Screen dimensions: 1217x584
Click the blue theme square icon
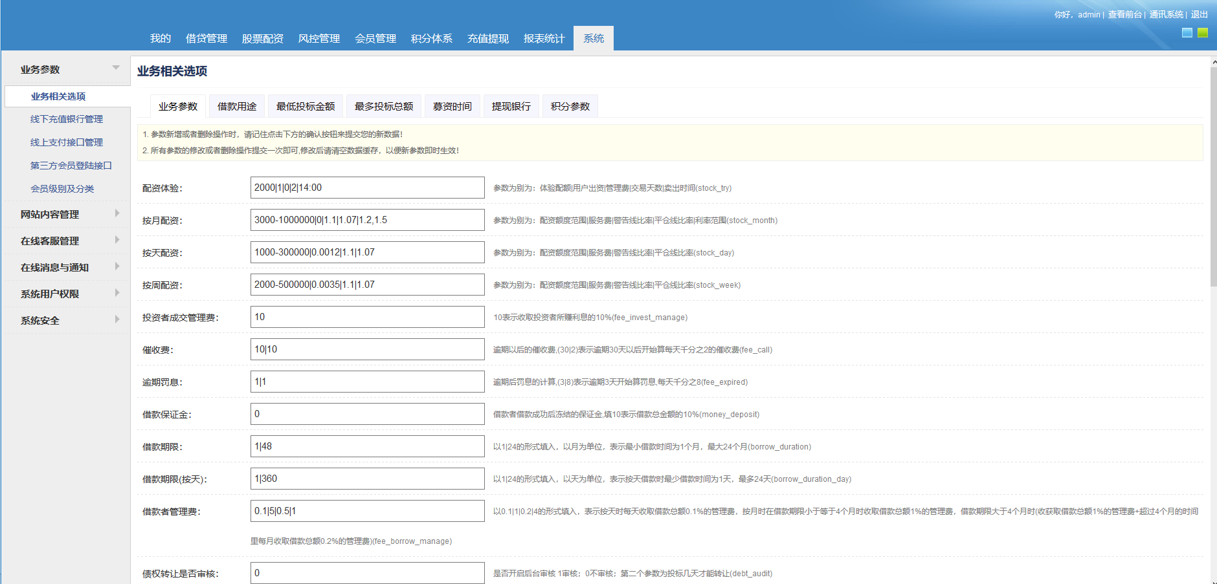[1187, 33]
